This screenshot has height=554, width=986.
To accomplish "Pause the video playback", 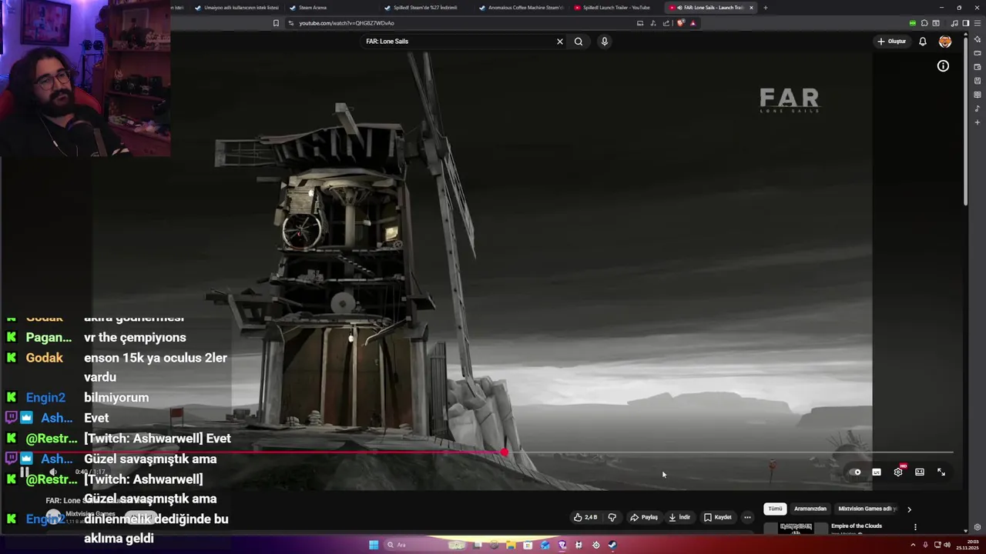I will pos(25,472).
